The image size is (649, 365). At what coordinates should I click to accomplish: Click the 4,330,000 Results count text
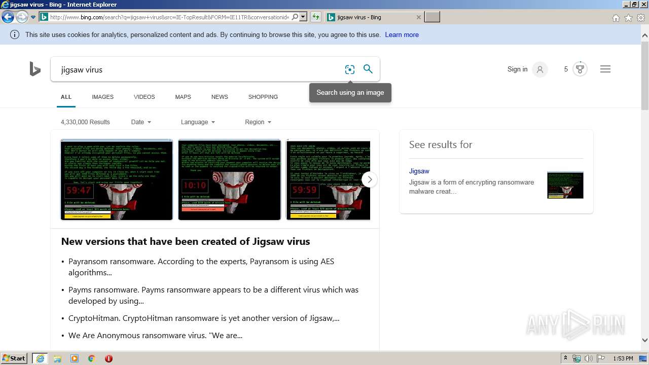(x=85, y=122)
